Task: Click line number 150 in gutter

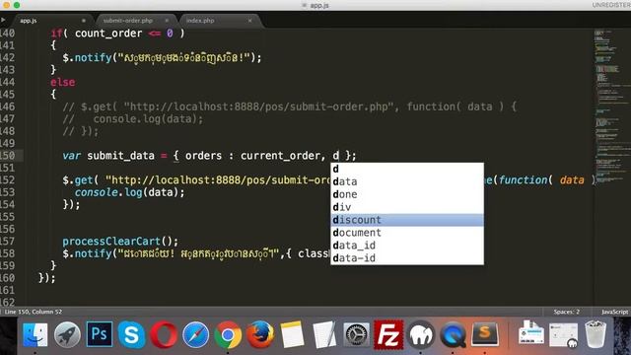Action: pyautogui.click(x=8, y=156)
